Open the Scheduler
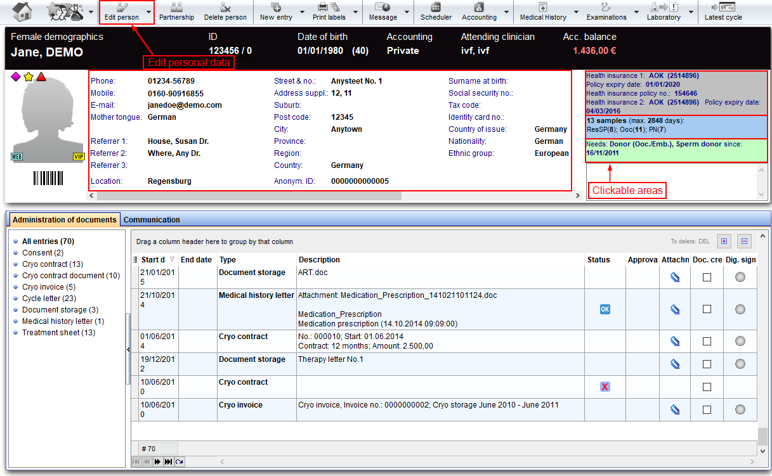 coord(436,12)
